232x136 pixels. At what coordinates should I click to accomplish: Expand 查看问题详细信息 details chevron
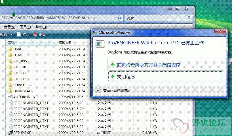[x=98, y=90]
